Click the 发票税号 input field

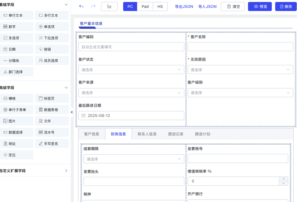click(238, 158)
